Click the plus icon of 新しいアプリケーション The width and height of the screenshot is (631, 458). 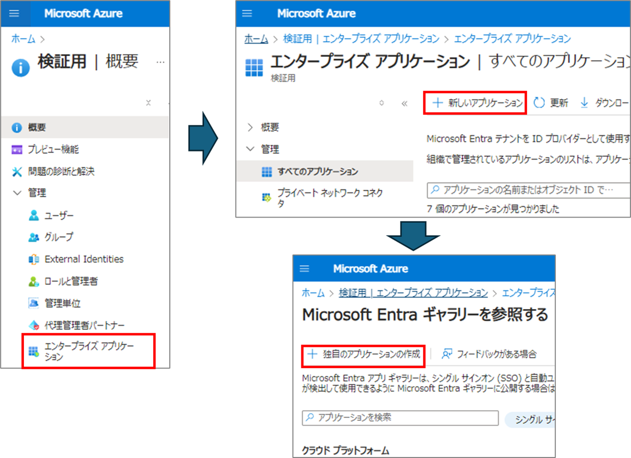437,102
